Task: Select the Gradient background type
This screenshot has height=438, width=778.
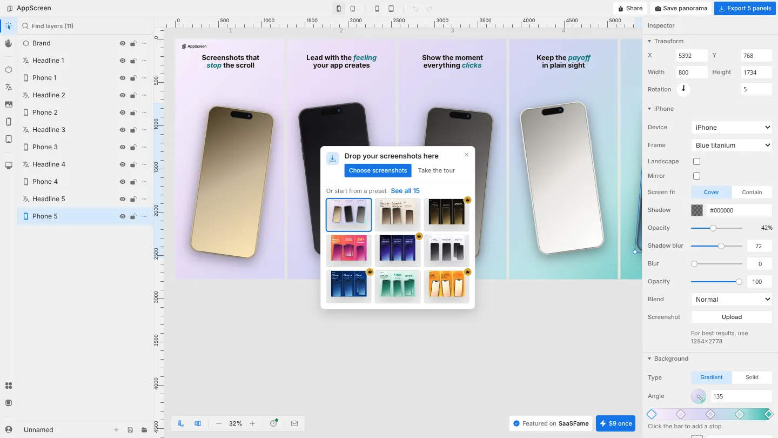Action: click(x=712, y=377)
